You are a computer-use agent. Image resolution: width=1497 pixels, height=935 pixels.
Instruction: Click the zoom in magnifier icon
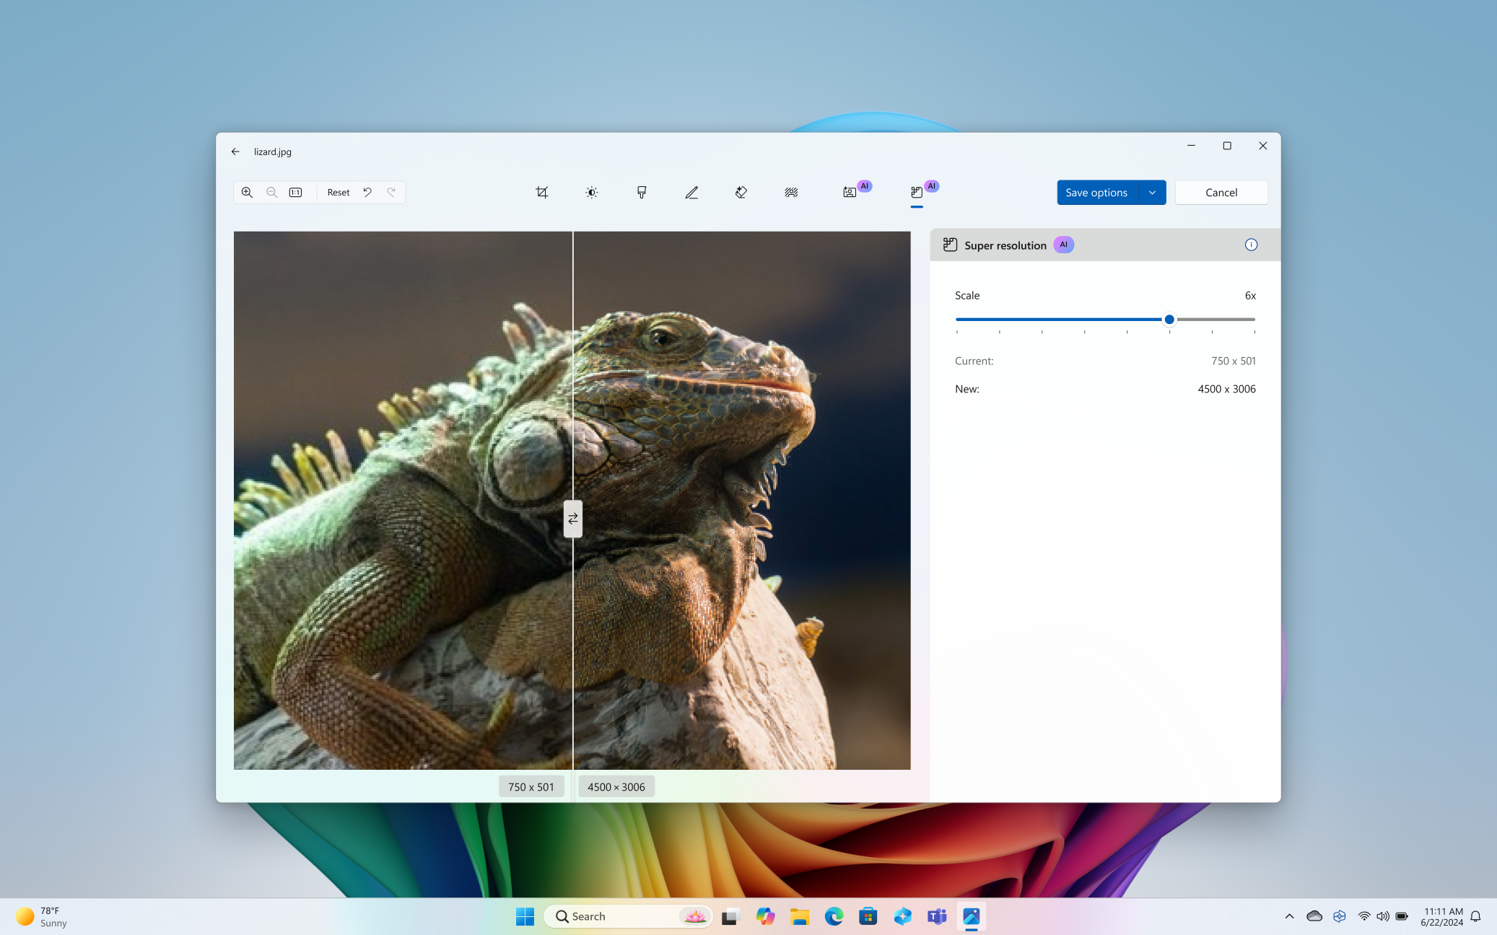click(247, 192)
